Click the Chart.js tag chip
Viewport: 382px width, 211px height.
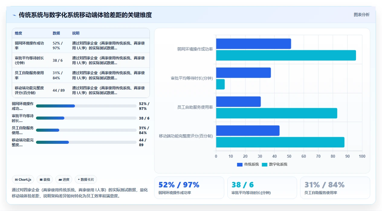23,180
